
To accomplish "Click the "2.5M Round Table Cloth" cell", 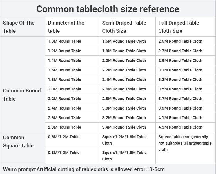I will click(180, 41).
